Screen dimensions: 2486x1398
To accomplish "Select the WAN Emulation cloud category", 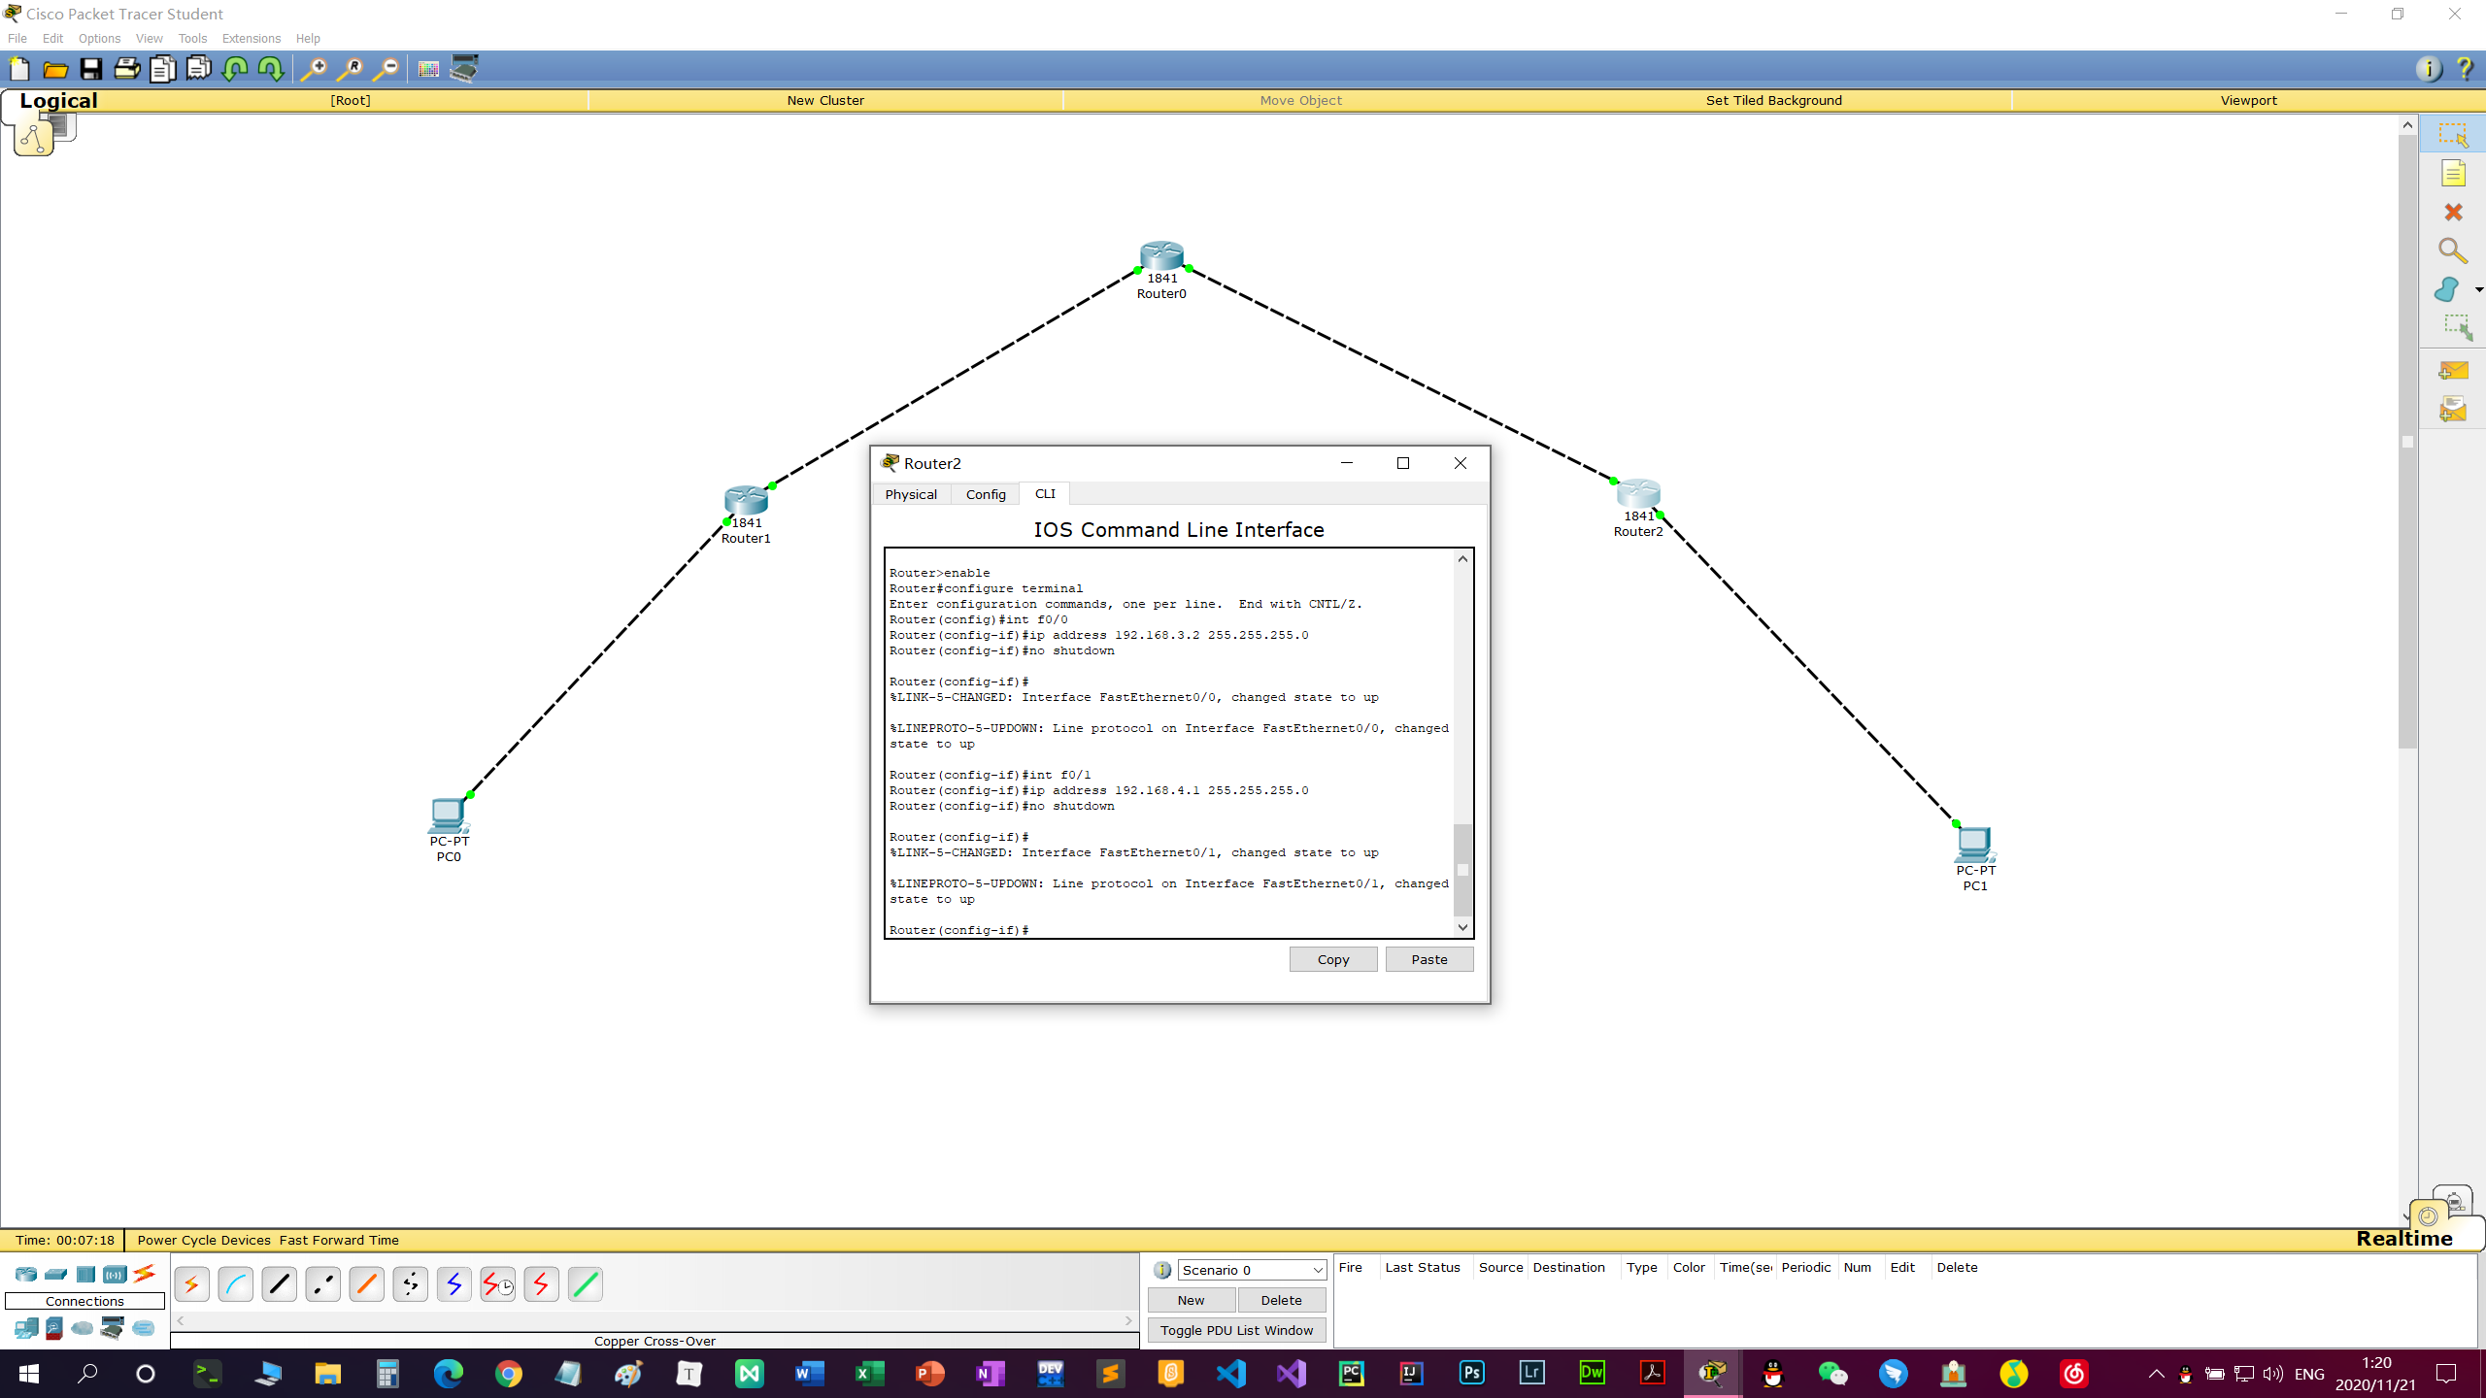I will point(83,1327).
